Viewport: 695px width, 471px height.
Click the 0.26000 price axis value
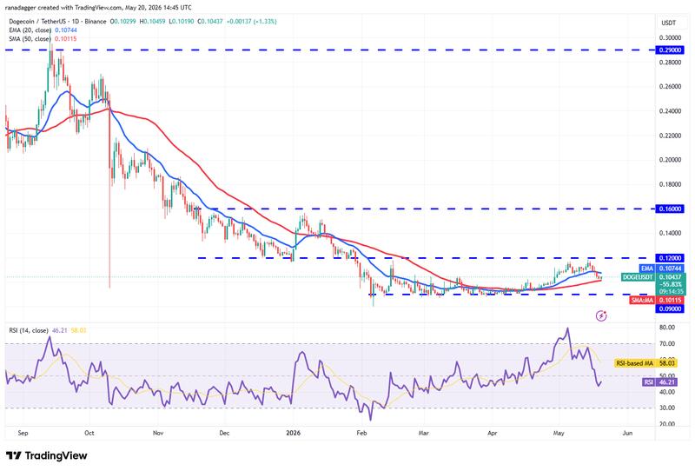coord(670,87)
